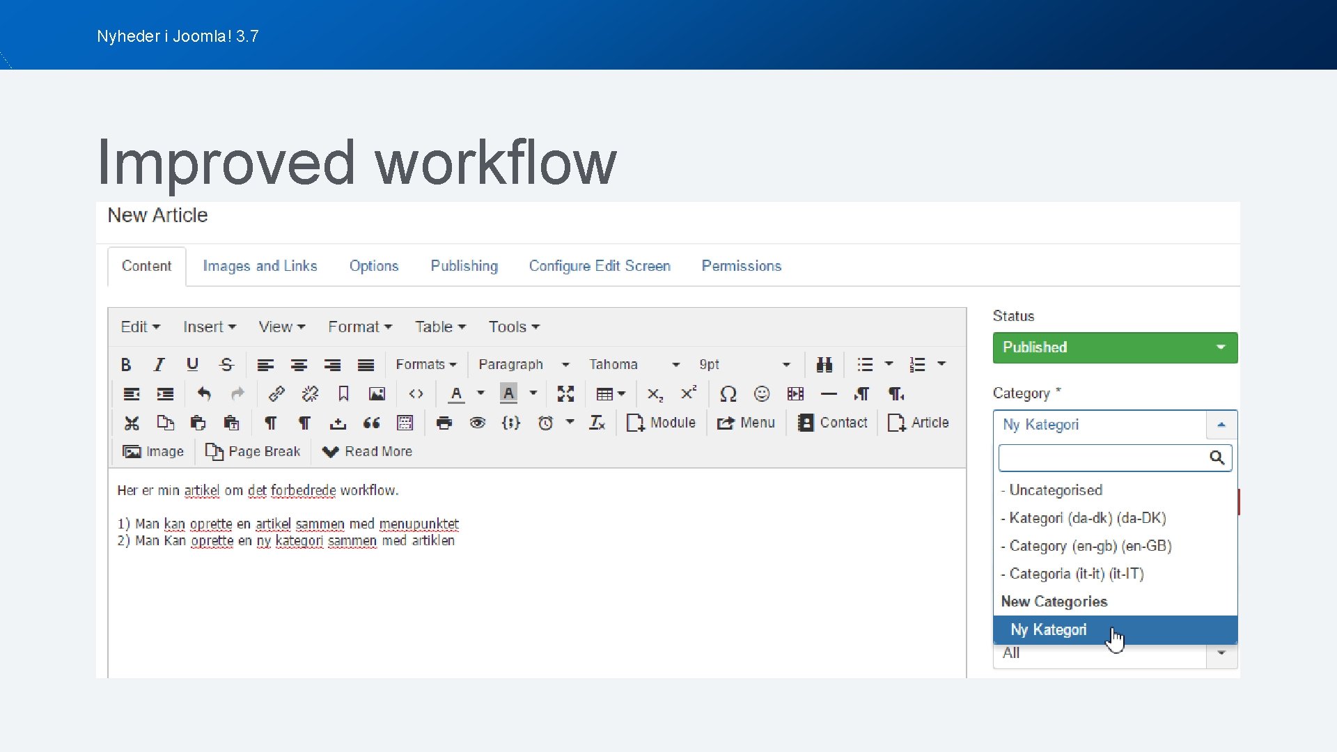
Task: Align text to center
Action: pos(299,365)
